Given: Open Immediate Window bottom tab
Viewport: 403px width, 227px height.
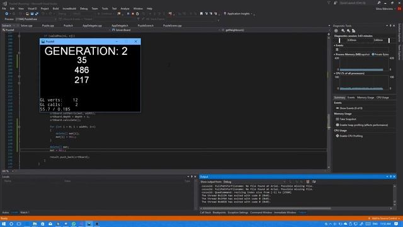Looking at the screenshot, I should pyautogui.click(x=285, y=212).
